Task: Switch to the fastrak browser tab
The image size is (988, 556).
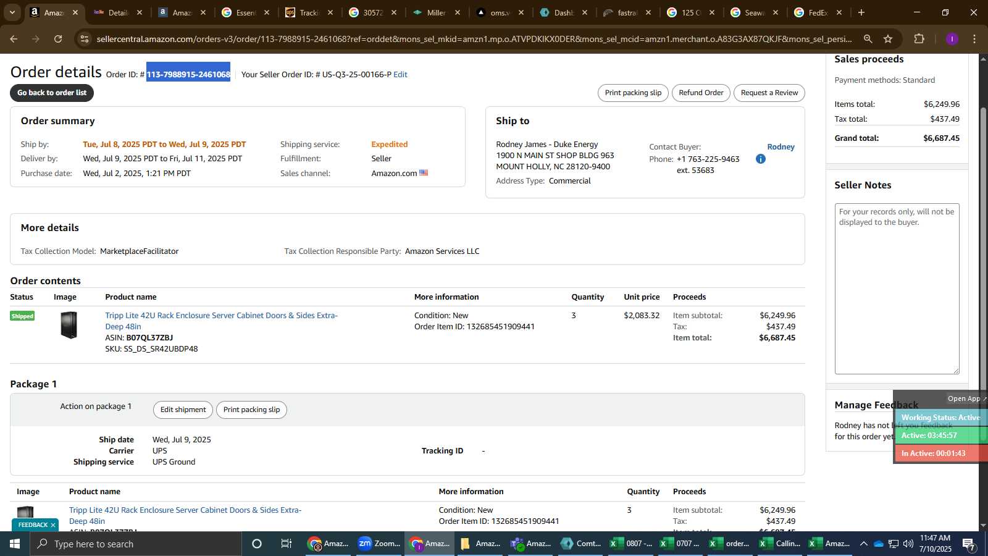Action: click(627, 12)
